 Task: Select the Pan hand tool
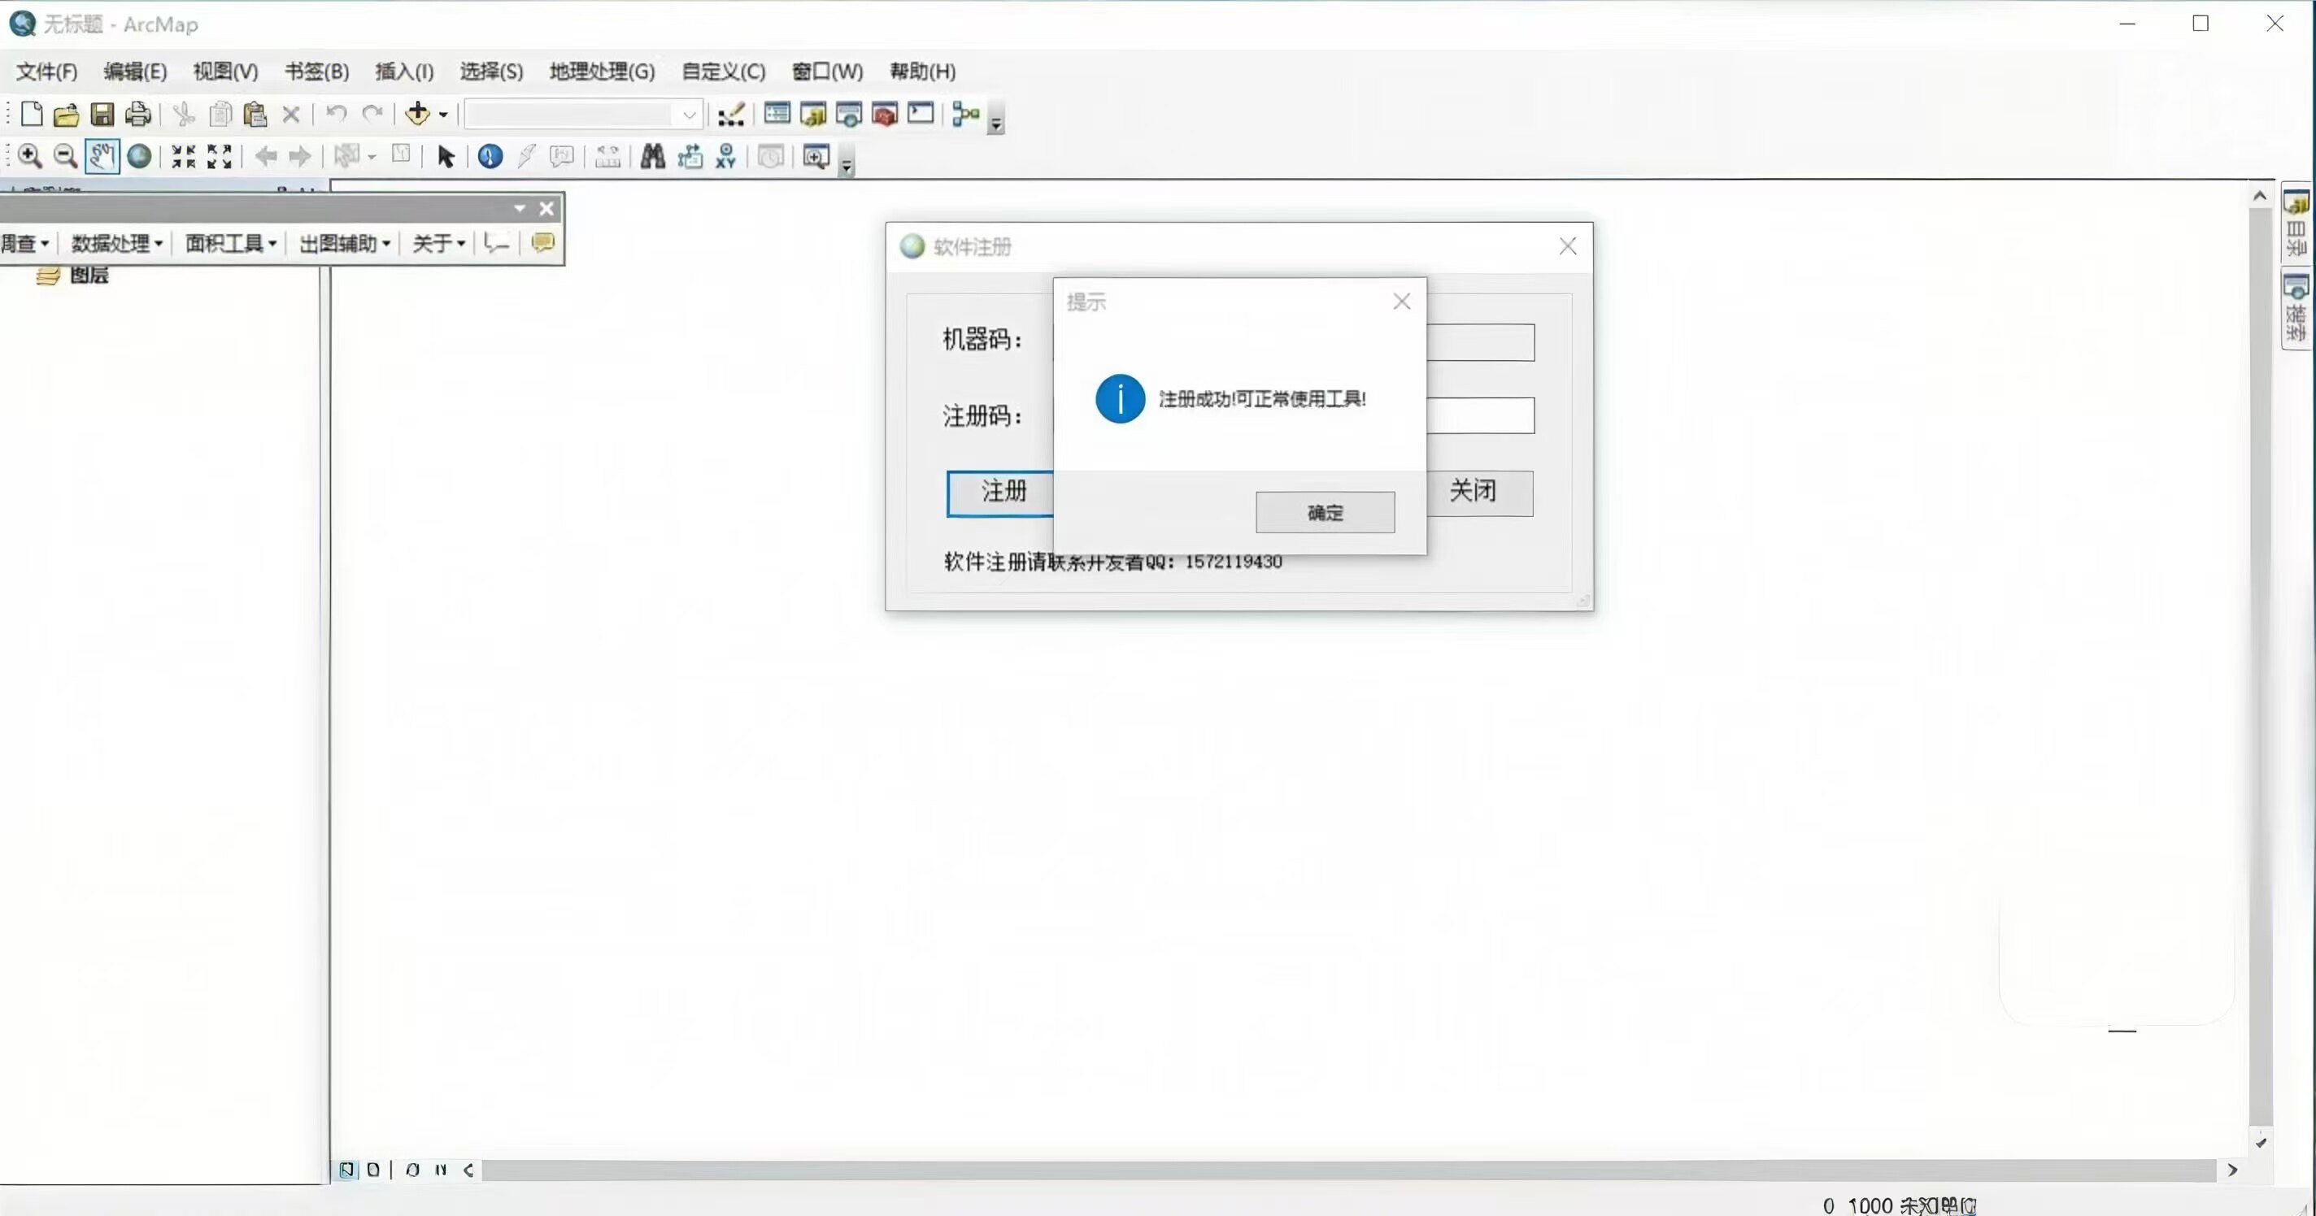(x=102, y=156)
